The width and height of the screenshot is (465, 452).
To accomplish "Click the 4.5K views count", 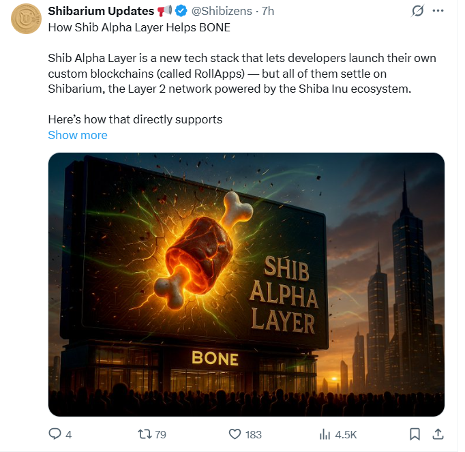I will coord(346,435).
